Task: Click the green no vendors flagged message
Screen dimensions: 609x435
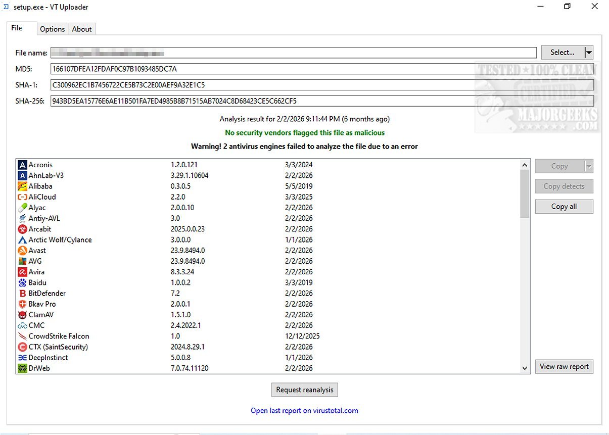Action: coord(305,133)
